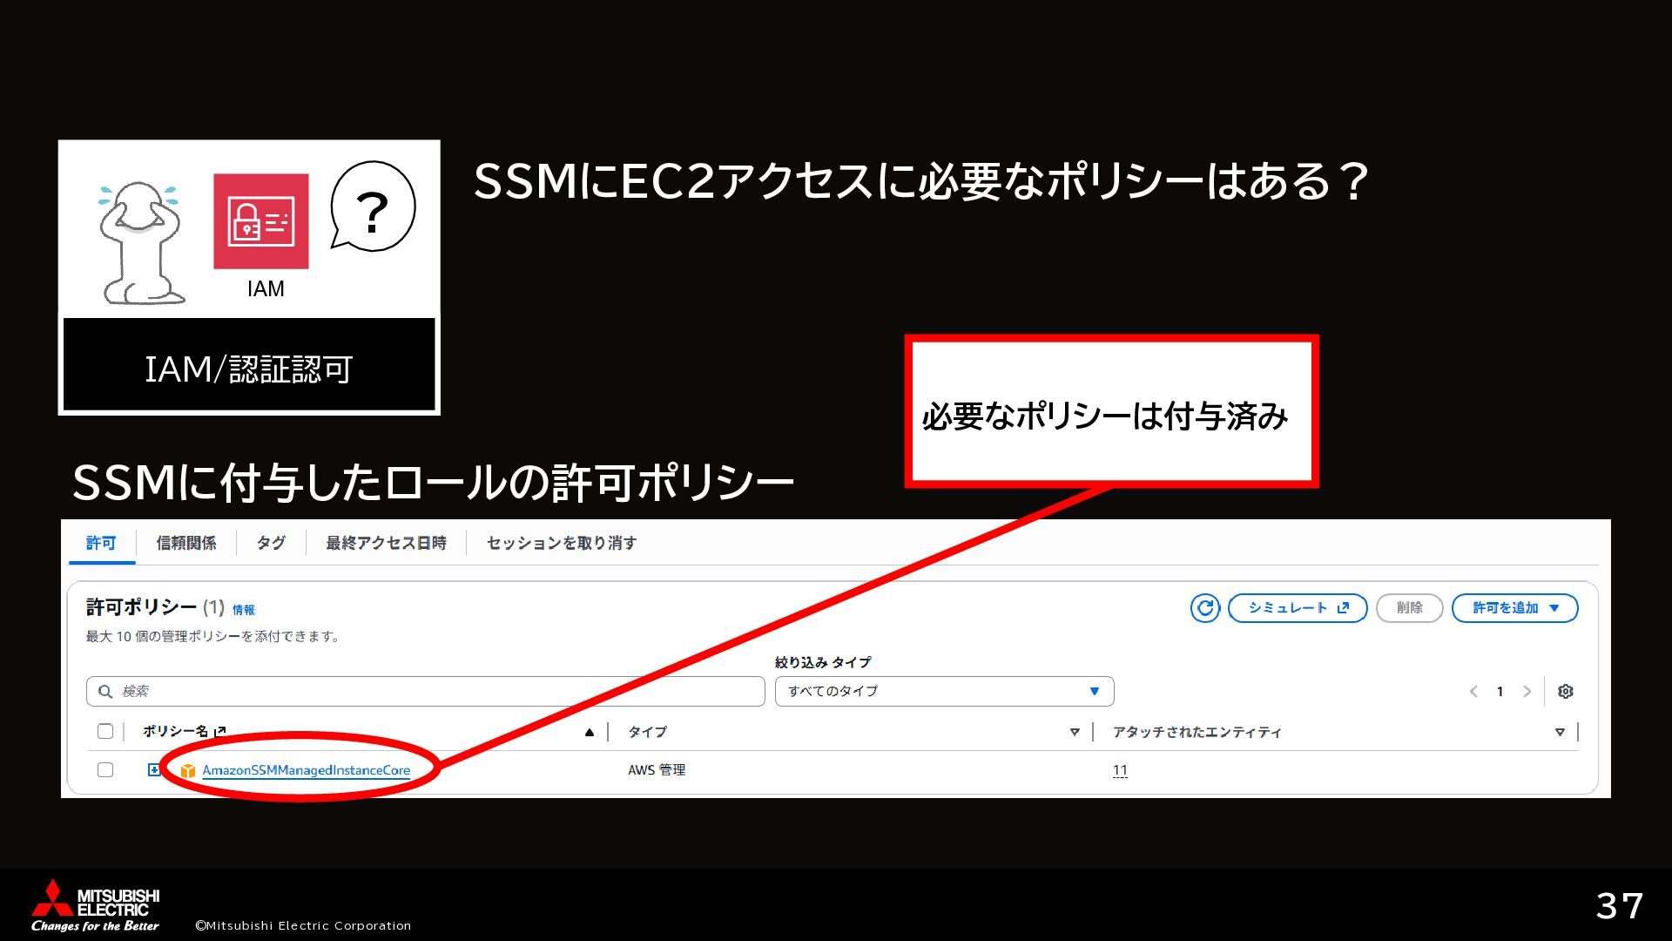Click the IAM/認証認可 label

point(249,369)
